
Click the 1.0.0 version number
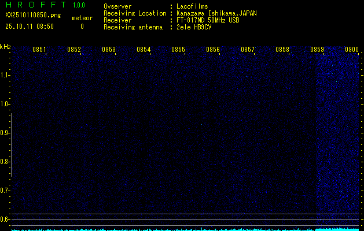click(x=79, y=6)
